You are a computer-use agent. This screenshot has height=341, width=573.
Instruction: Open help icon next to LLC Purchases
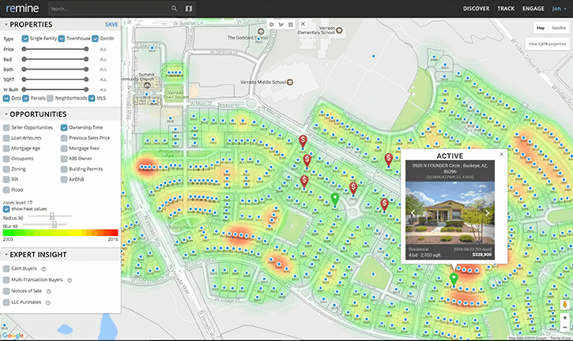(x=48, y=302)
